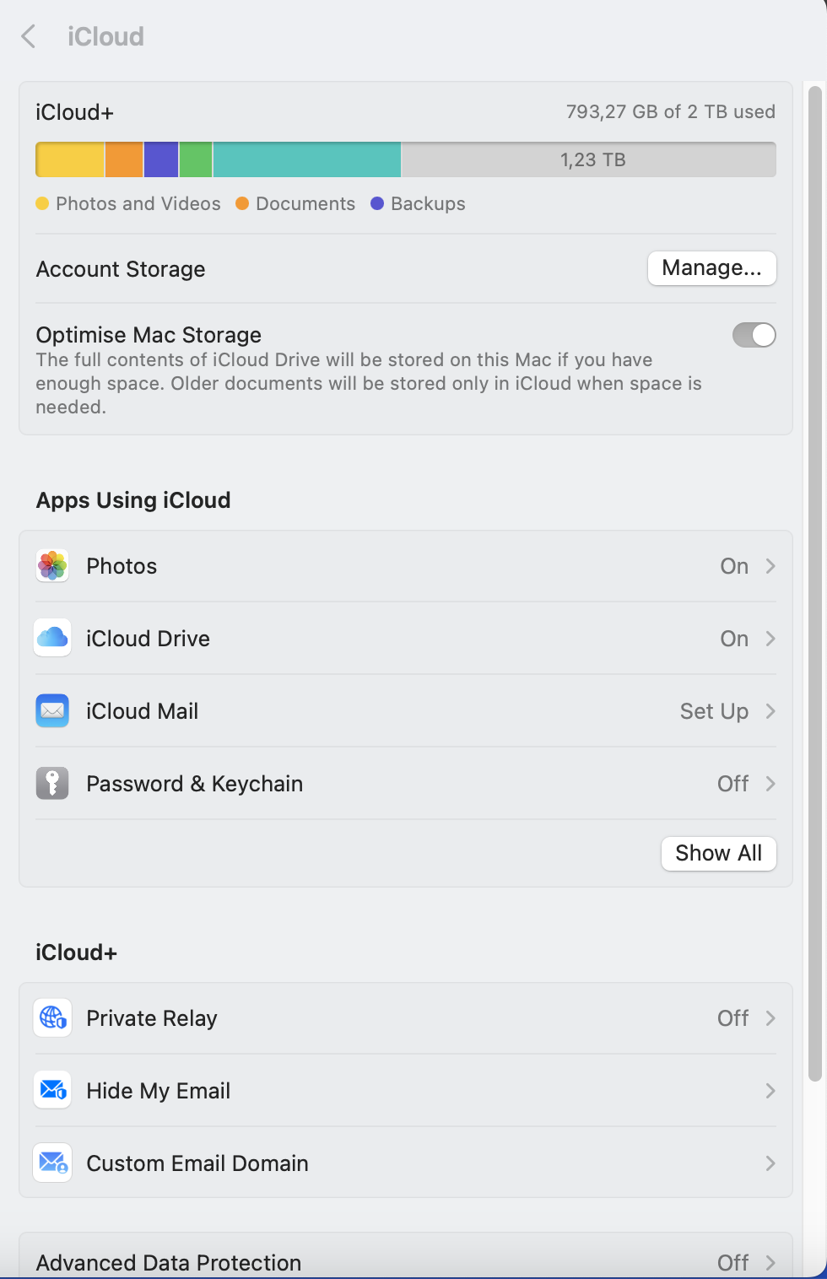Screen dimensions: 827x1279
Task: Expand Password & Keychain via its chevron
Action: click(770, 784)
